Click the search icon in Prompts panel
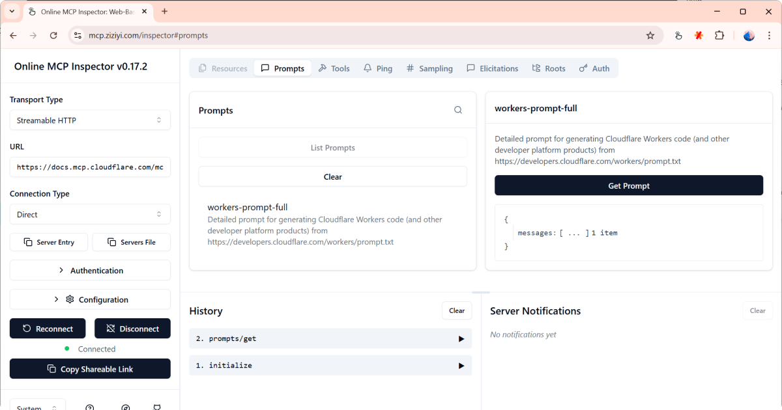 pos(458,110)
